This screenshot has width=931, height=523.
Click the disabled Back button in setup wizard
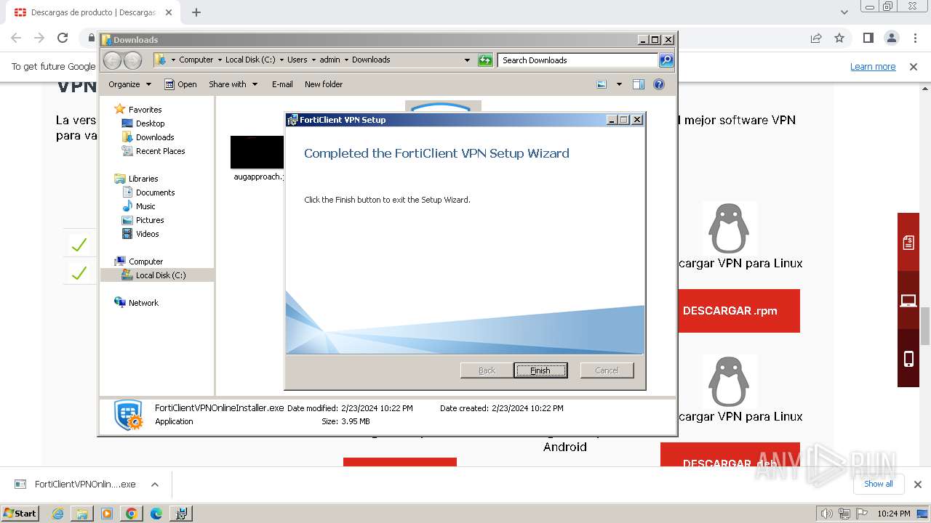pos(487,370)
